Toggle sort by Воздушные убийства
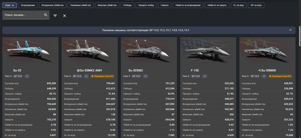This screenshot has width=301, height=138. (x=53, y=5)
